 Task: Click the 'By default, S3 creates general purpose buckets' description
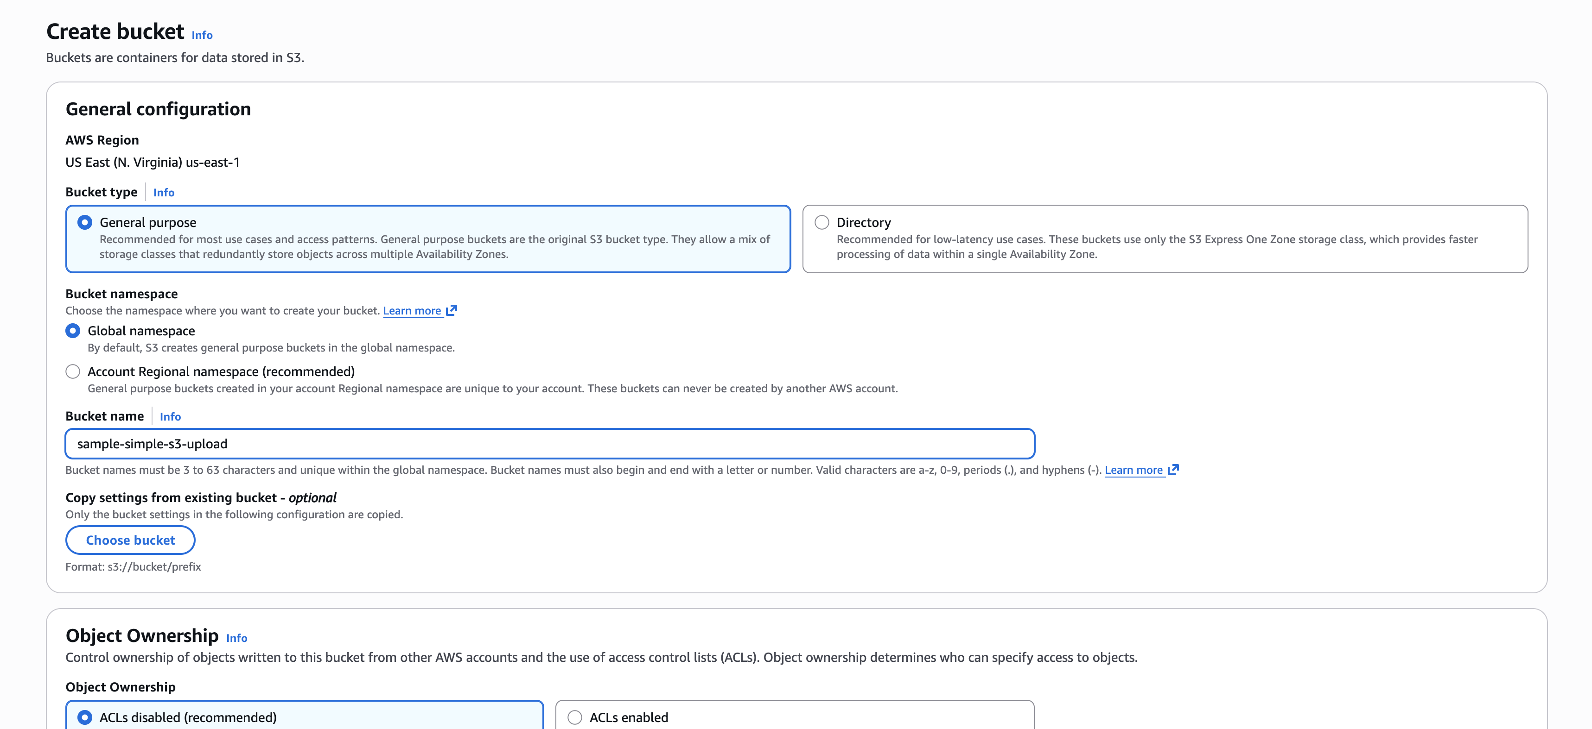pos(271,347)
